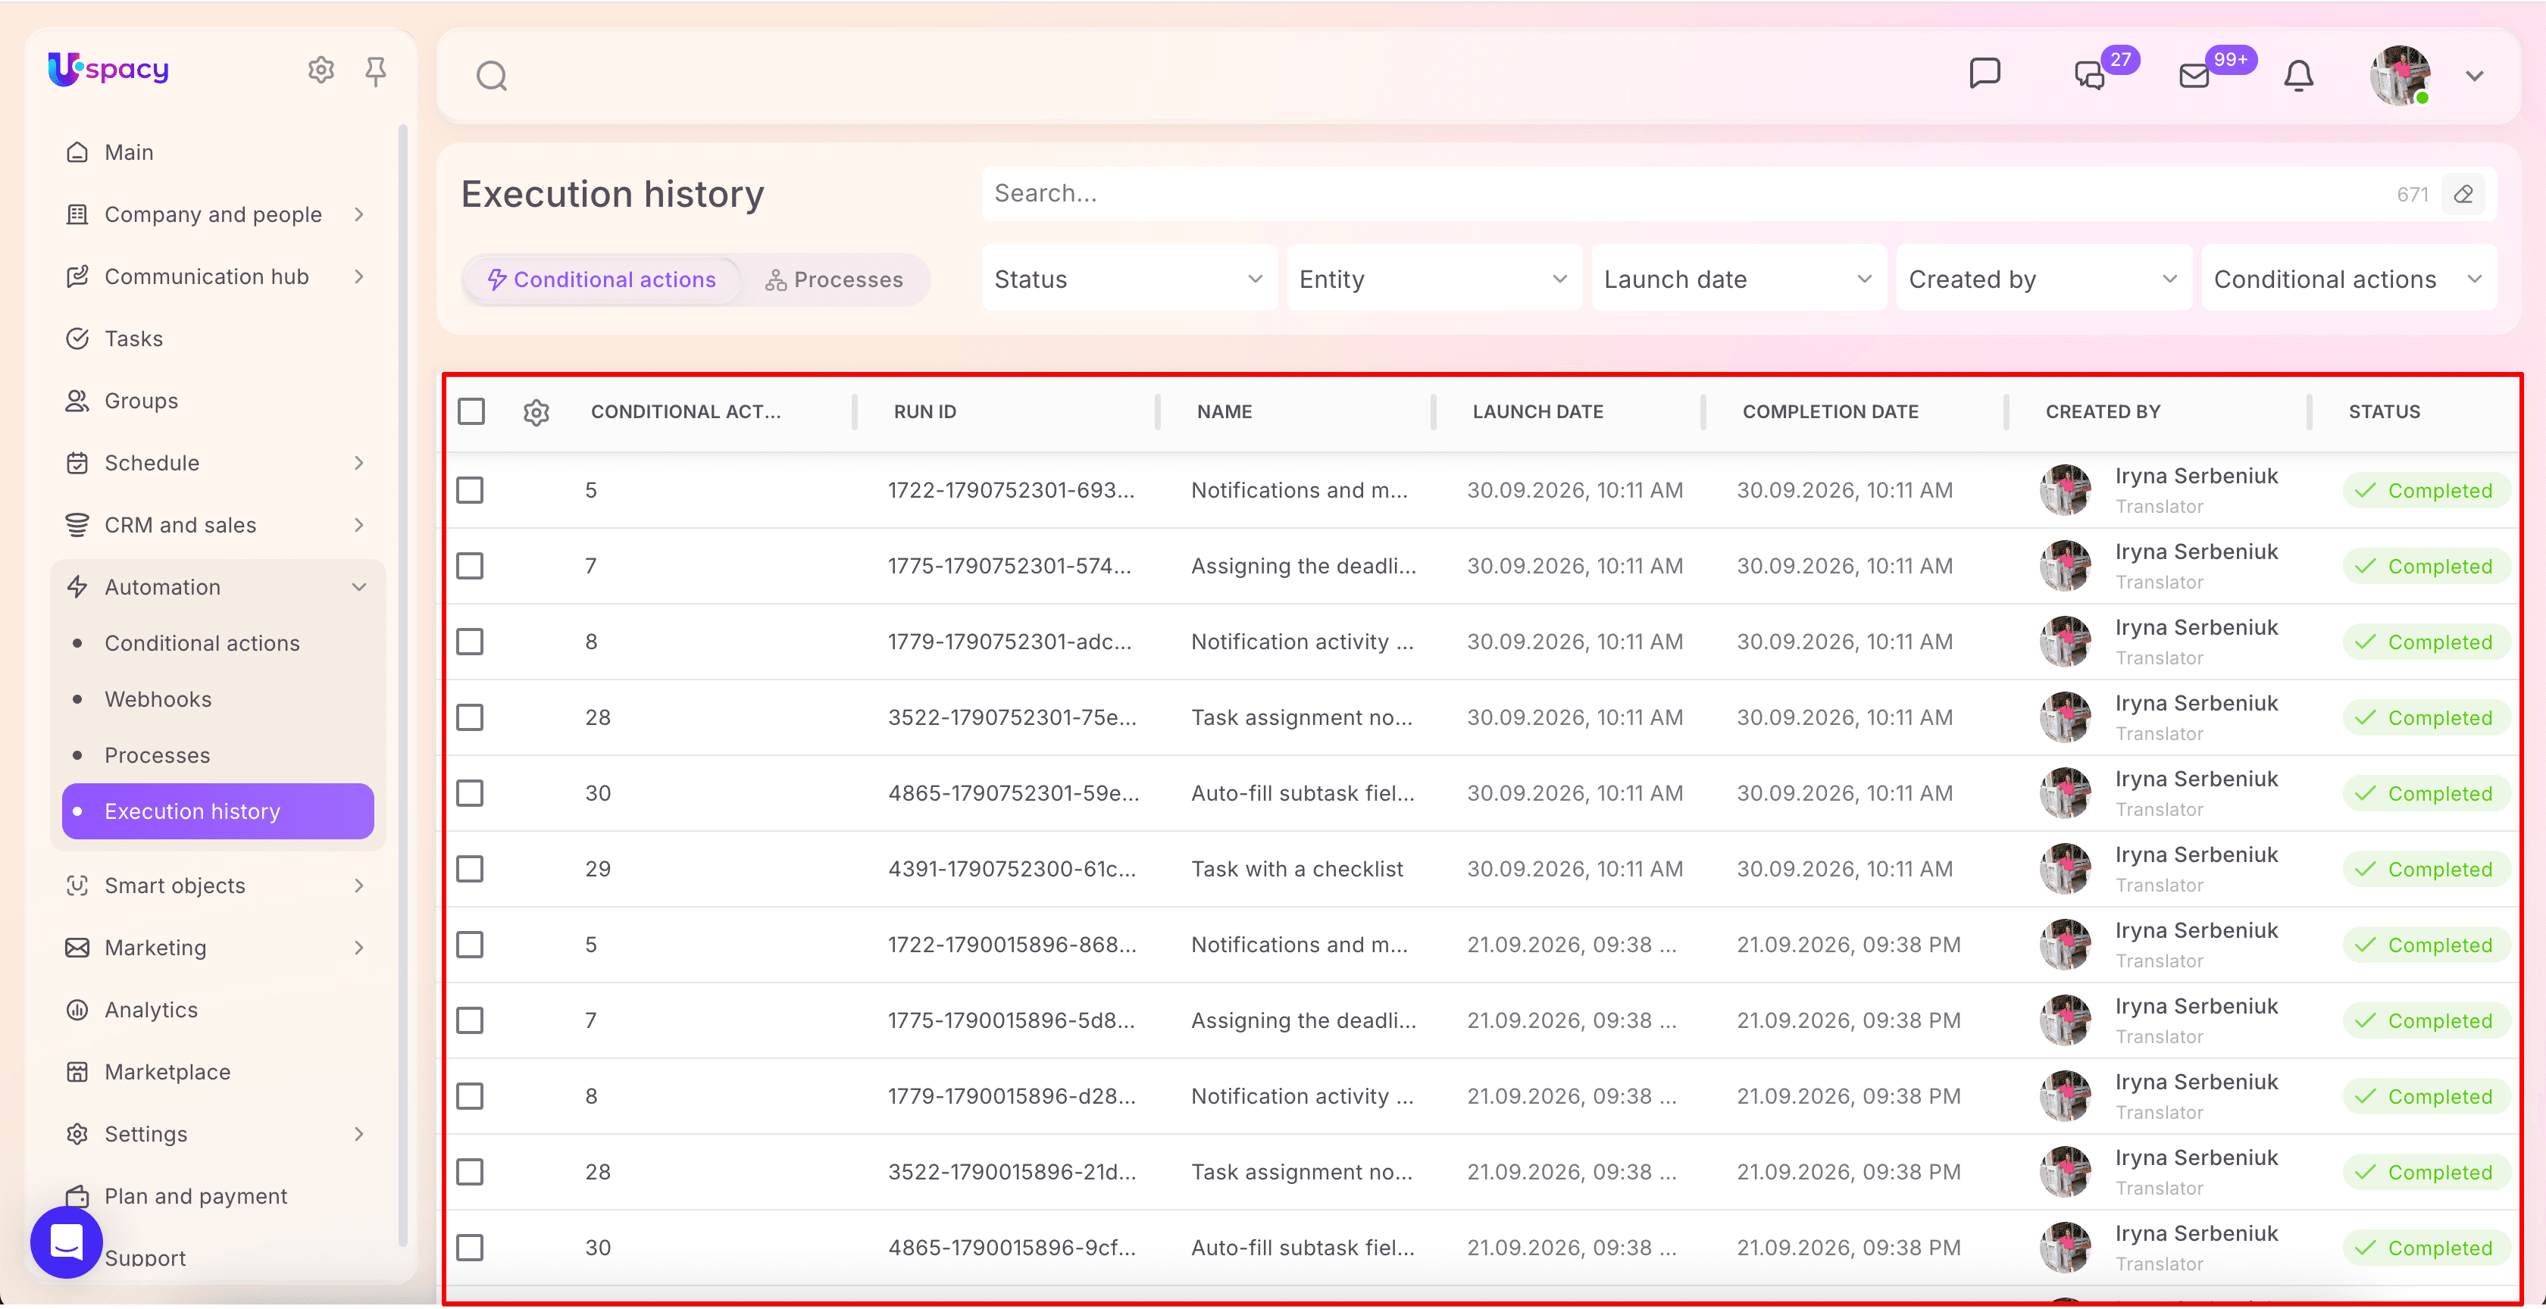Open the Launch date filter dropdown

tap(1738, 280)
